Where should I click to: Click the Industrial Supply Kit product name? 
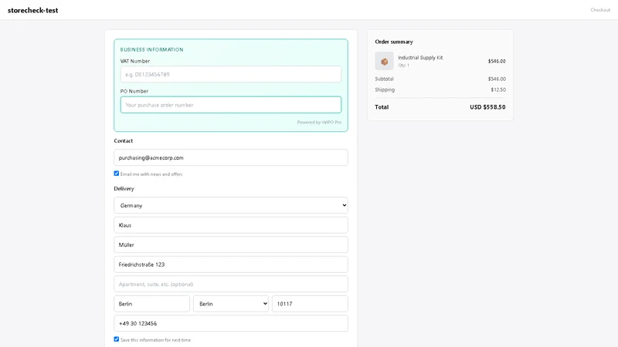tap(420, 57)
